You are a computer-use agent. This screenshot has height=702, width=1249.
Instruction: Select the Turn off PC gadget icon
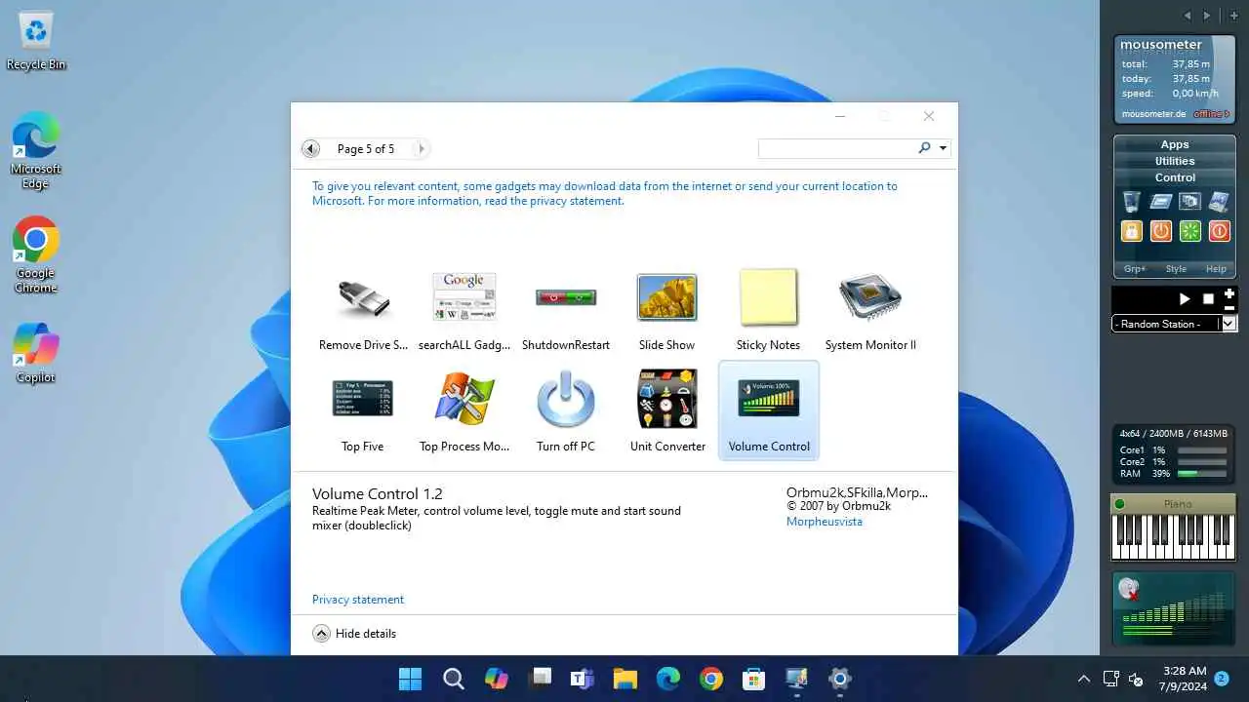(x=566, y=399)
